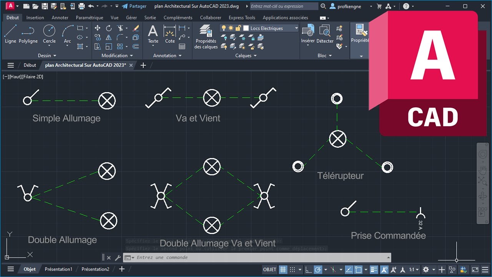Open the Début file tab
492x277 pixels.
(30, 65)
